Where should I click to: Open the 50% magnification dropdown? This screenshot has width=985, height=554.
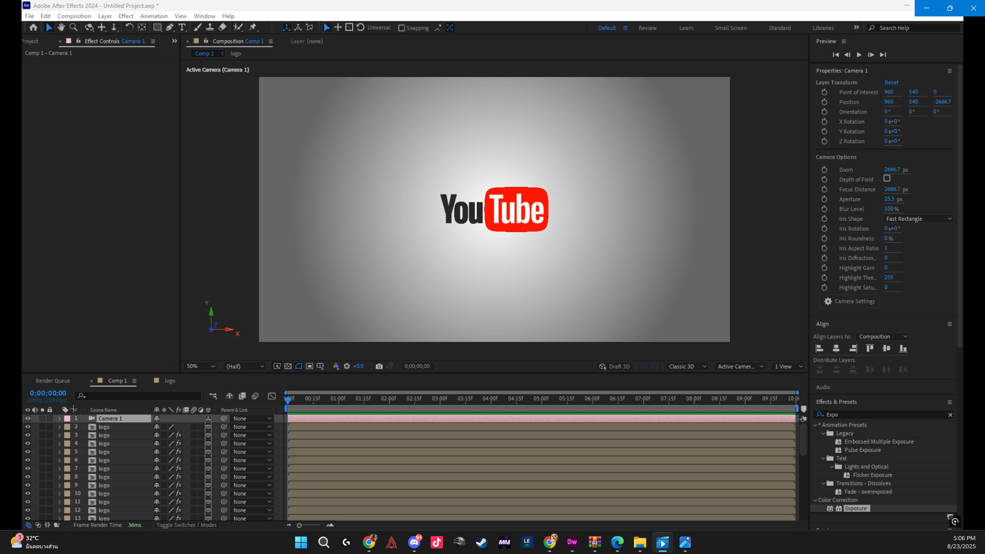201,366
